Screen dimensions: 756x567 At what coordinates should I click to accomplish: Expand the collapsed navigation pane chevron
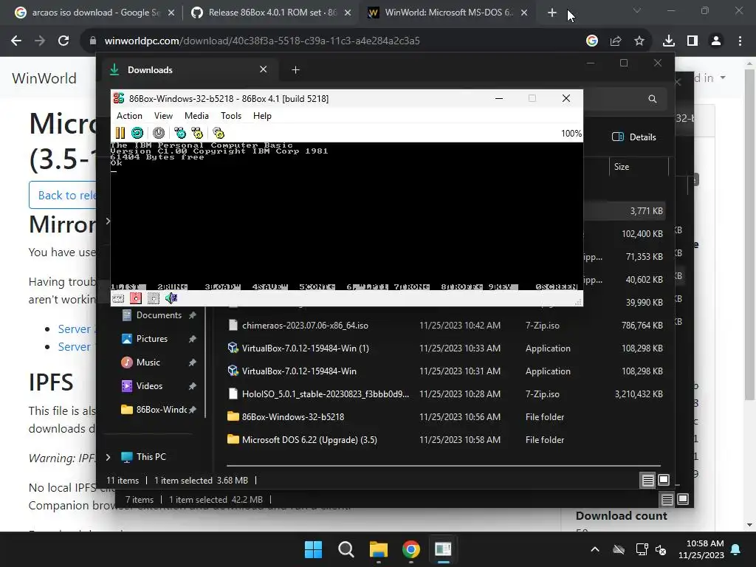coord(108,221)
